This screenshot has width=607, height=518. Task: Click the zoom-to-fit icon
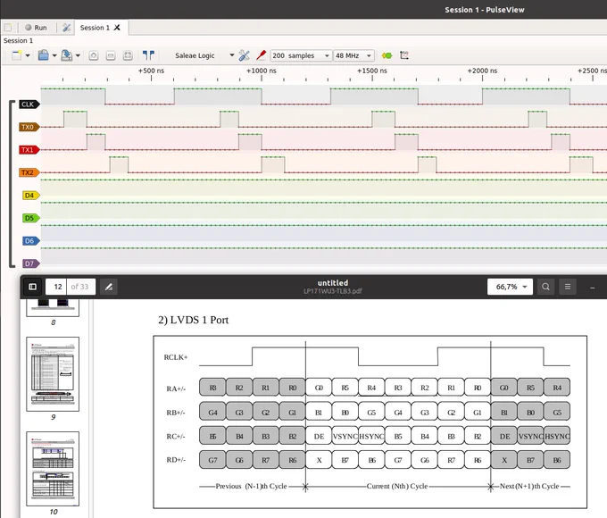click(x=128, y=55)
